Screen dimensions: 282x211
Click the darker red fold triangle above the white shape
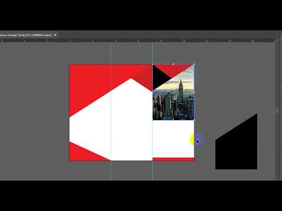[145, 77]
